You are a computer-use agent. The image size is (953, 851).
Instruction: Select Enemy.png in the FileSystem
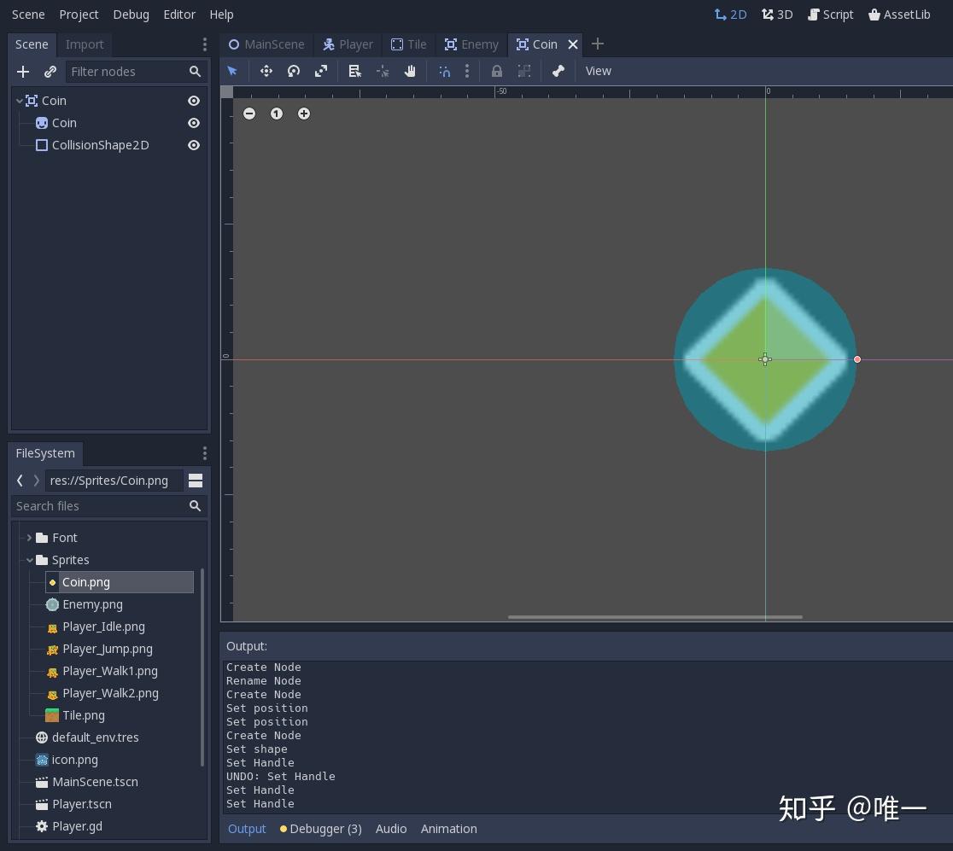92,604
